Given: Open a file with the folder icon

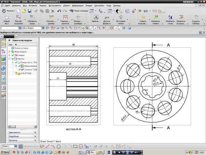Looking at the screenshot, I should pos(24,11).
